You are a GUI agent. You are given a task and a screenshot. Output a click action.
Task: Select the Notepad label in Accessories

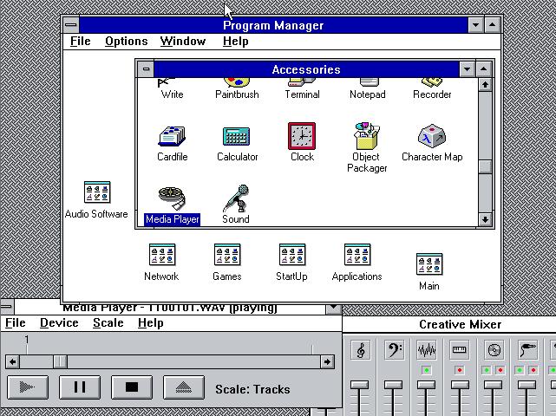tap(368, 94)
